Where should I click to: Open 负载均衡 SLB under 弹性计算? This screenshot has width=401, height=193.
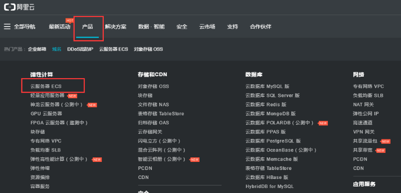tap(46, 150)
